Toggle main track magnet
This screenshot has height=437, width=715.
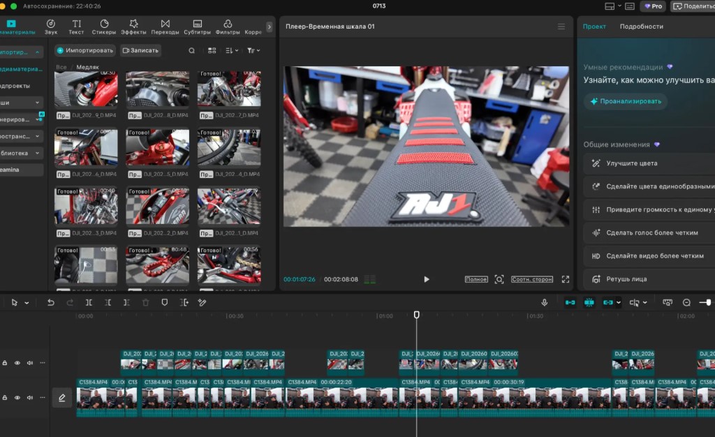click(570, 302)
